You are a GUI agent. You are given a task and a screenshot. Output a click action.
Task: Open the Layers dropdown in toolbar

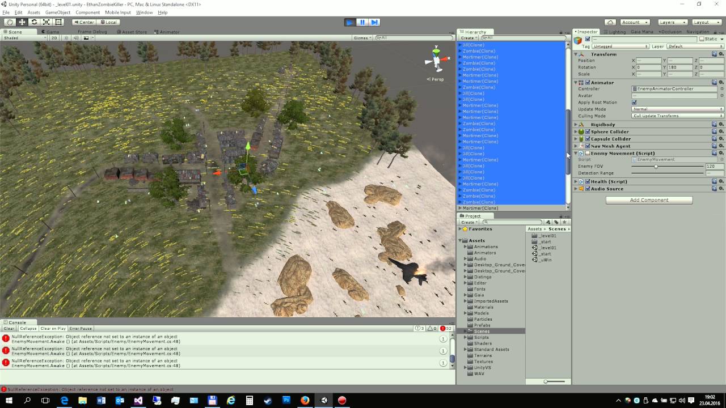[x=673, y=22]
